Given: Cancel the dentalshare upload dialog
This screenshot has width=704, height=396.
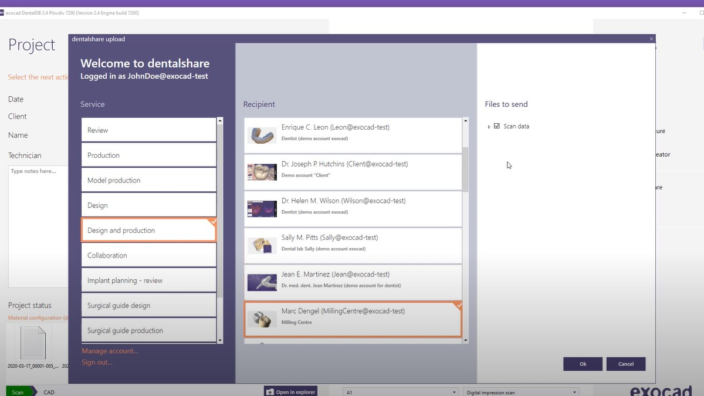Looking at the screenshot, I should pos(626,364).
